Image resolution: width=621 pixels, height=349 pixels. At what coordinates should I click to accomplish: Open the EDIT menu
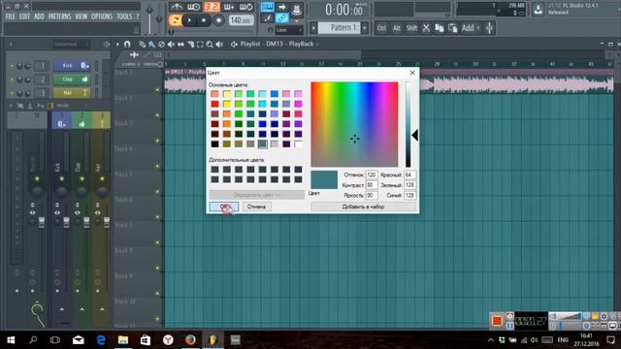click(x=24, y=16)
